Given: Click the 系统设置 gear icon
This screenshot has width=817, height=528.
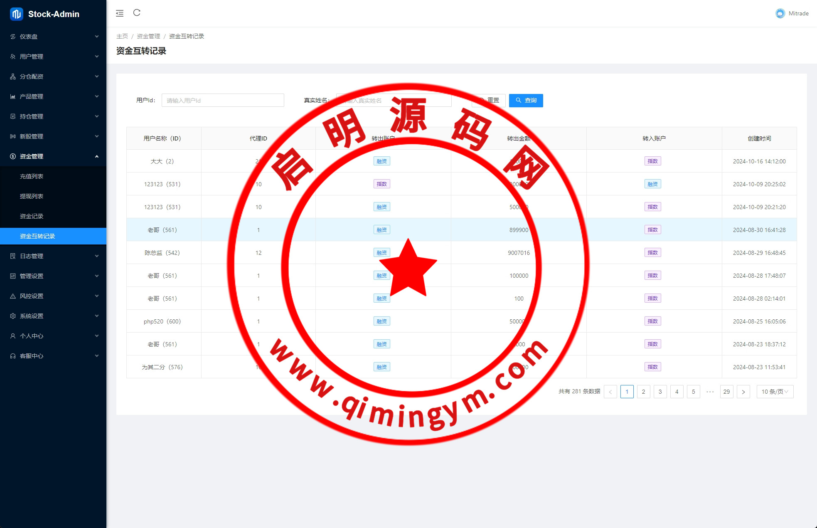Looking at the screenshot, I should click(13, 316).
